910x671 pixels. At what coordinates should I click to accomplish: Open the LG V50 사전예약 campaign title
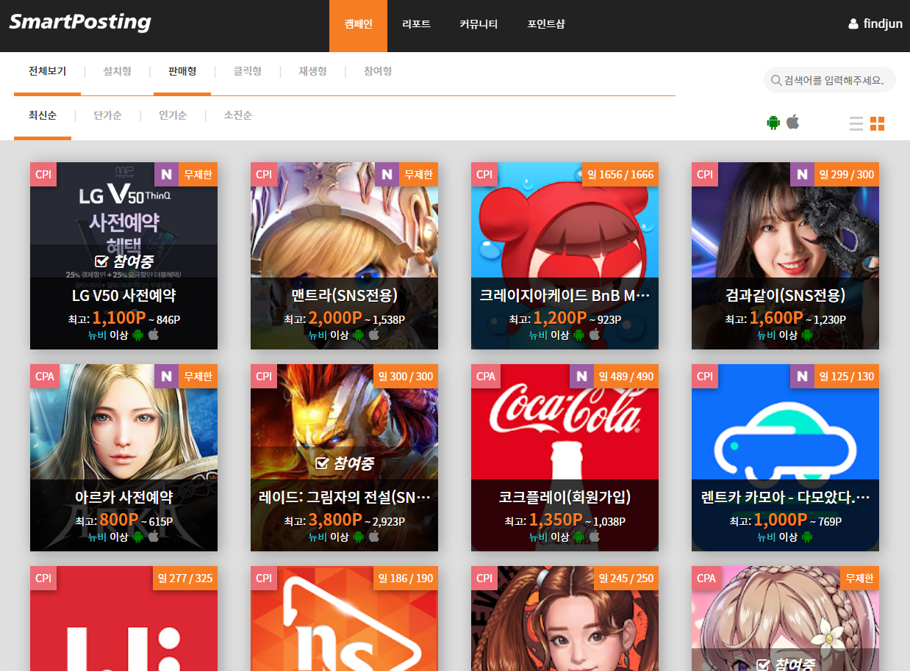(x=123, y=296)
